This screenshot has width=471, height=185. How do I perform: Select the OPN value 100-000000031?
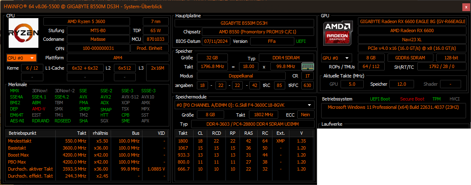coord(98,48)
